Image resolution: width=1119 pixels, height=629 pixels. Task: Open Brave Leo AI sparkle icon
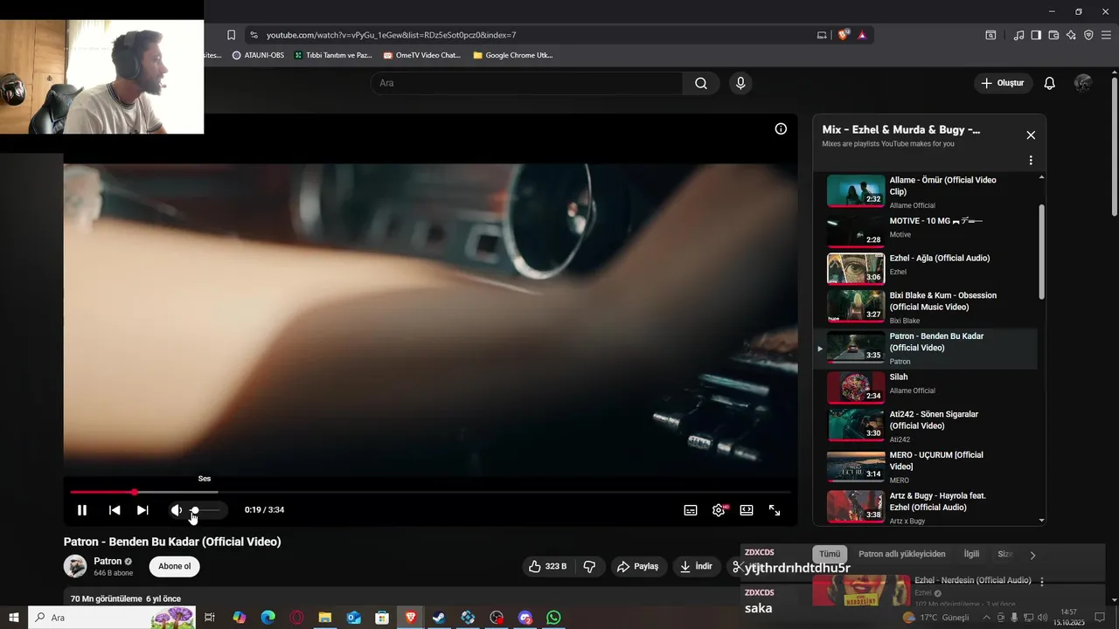pyautogui.click(x=1071, y=35)
